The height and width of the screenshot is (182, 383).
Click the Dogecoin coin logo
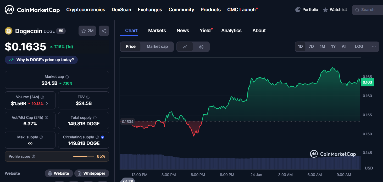9,31
